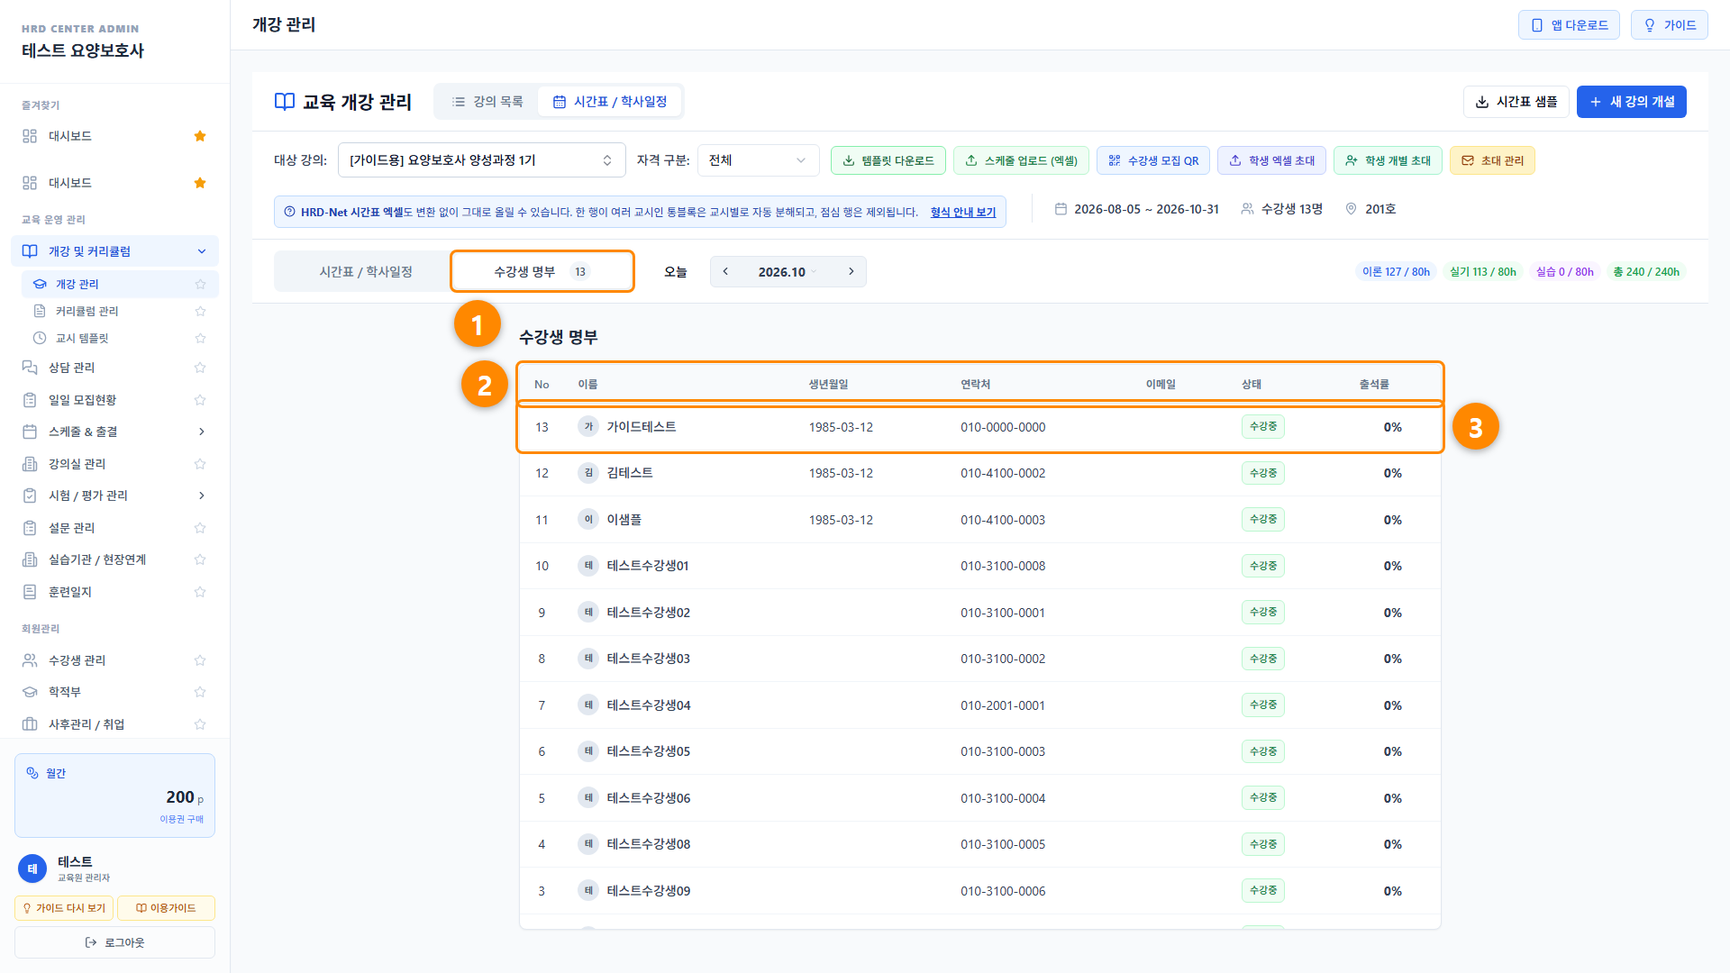Toggle favorite star for 상담 관리
Viewport: 1730px width, 973px height.
pyautogui.click(x=200, y=368)
